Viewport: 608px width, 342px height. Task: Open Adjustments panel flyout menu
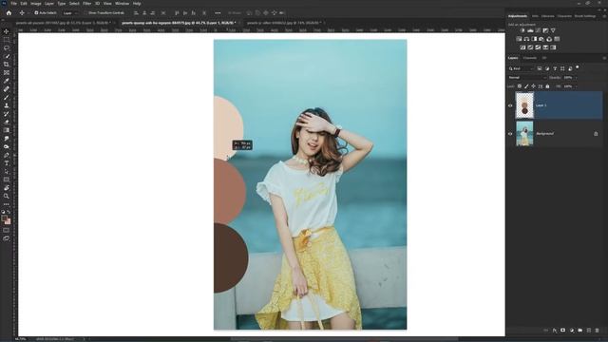(x=604, y=16)
